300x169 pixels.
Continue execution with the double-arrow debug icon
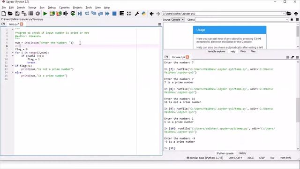[107, 14]
